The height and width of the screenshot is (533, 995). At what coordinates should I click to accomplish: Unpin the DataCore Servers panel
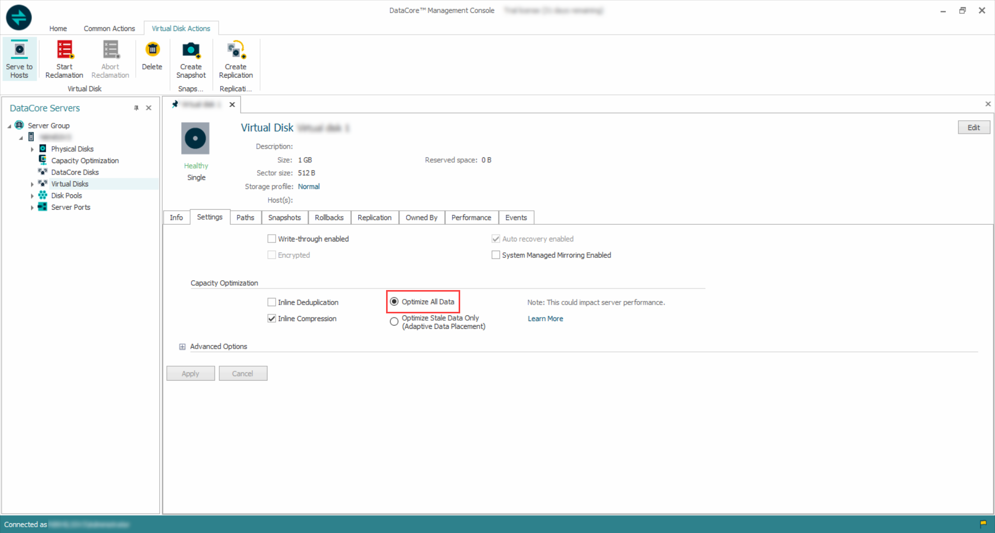coord(136,108)
